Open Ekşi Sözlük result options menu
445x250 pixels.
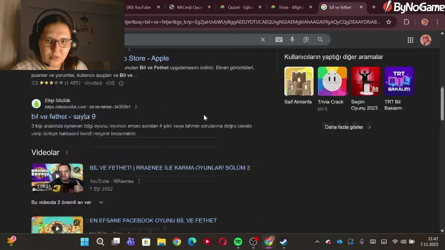pyautogui.click(x=136, y=107)
